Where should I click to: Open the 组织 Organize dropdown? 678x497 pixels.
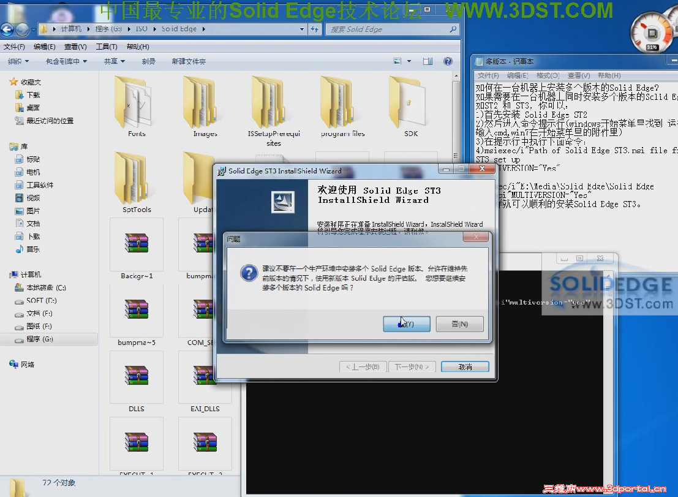tap(18, 61)
